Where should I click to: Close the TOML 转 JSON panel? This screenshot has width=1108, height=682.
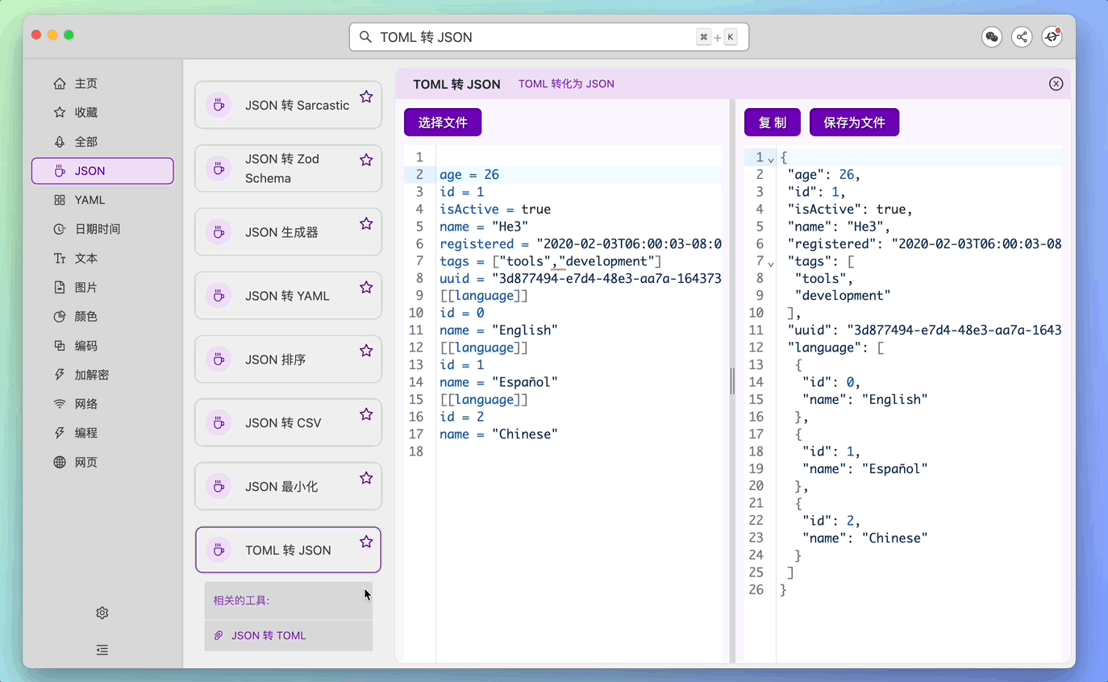click(x=1056, y=84)
